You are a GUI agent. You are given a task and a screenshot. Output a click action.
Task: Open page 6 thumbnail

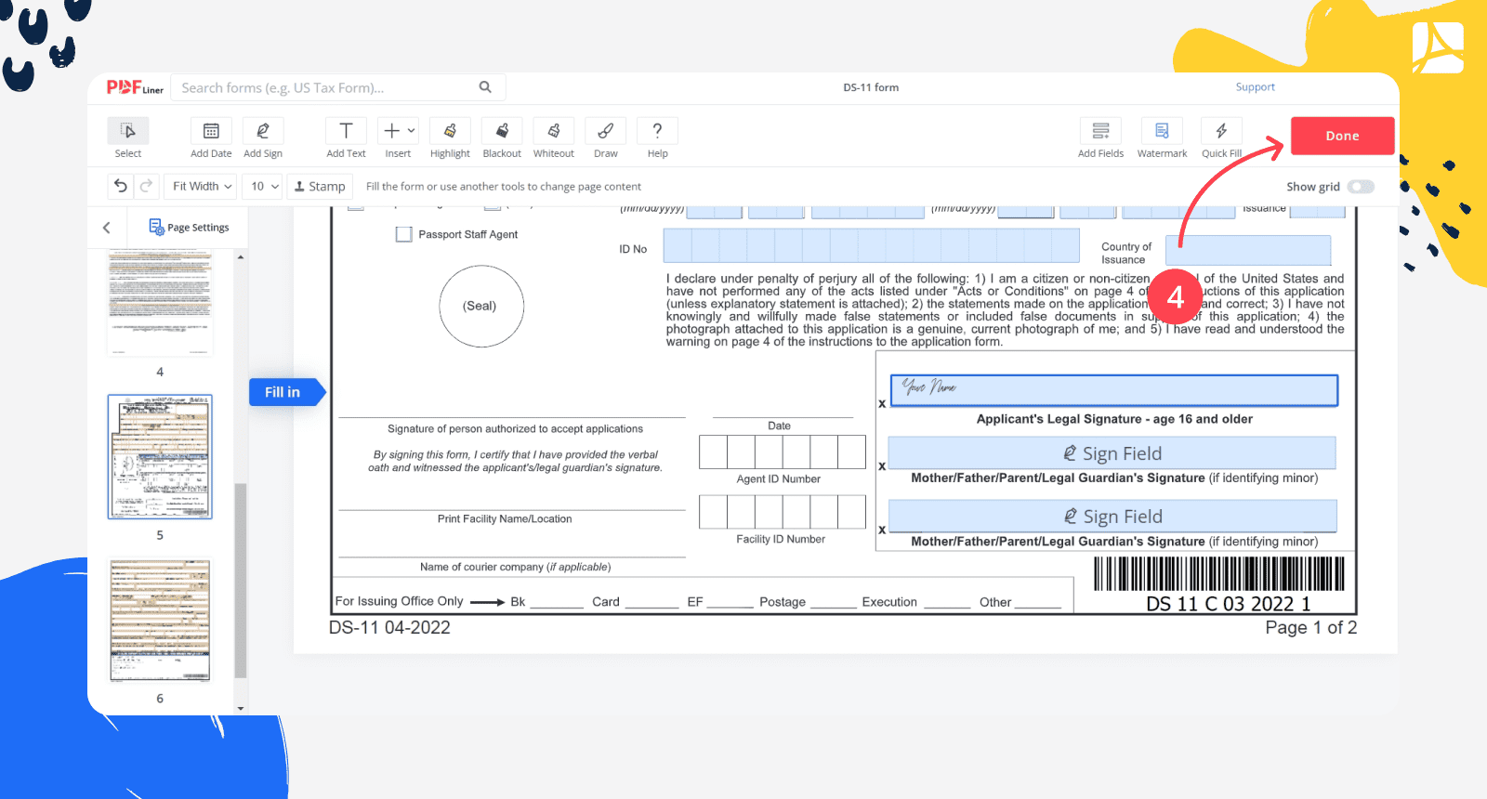point(160,621)
